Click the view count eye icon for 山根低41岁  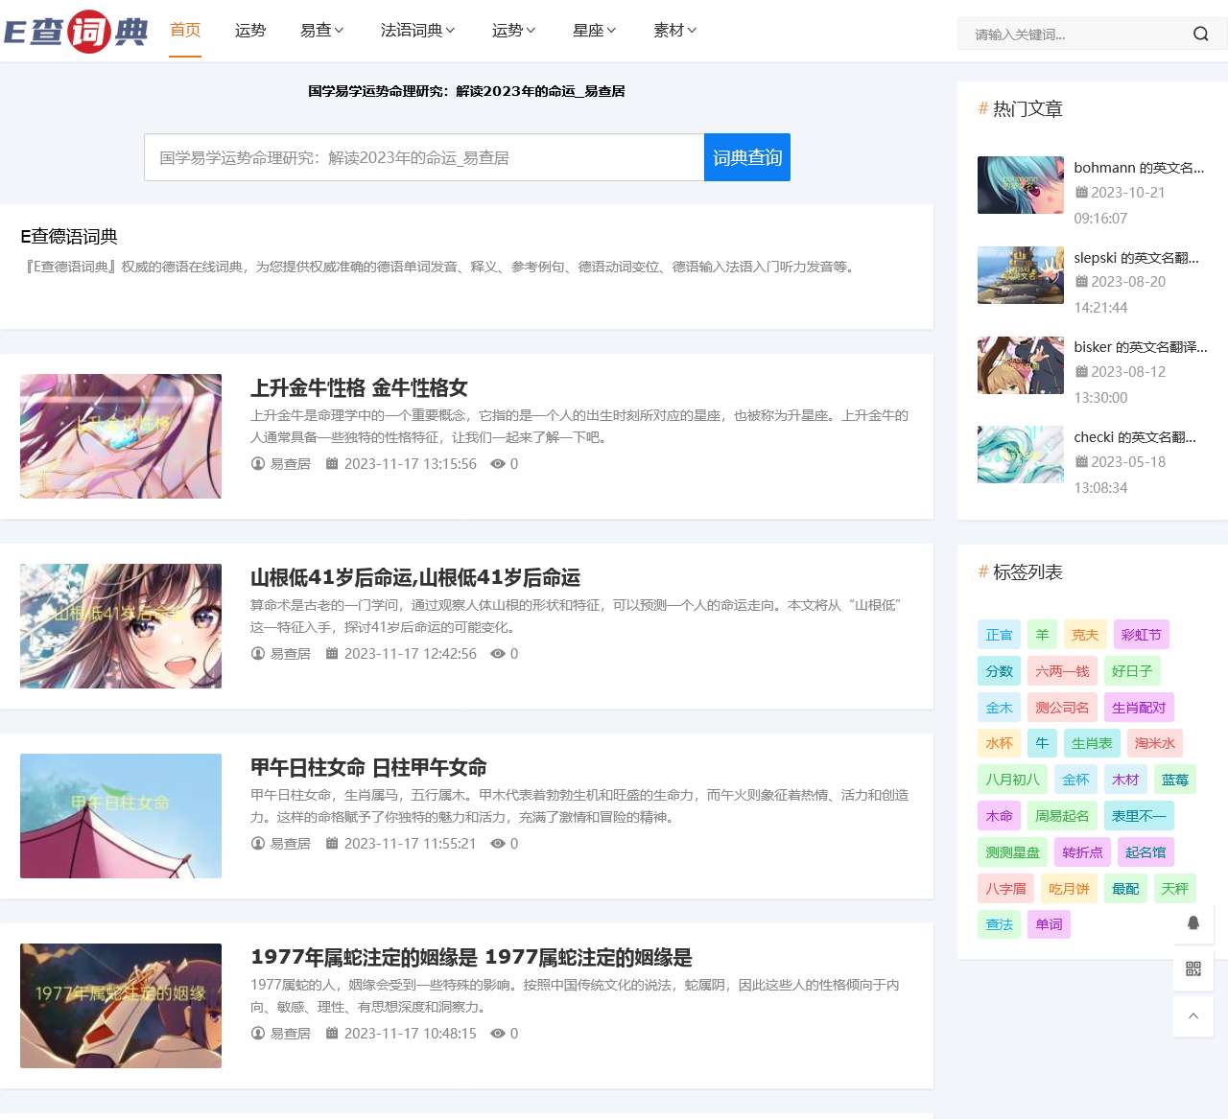(x=497, y=654)
